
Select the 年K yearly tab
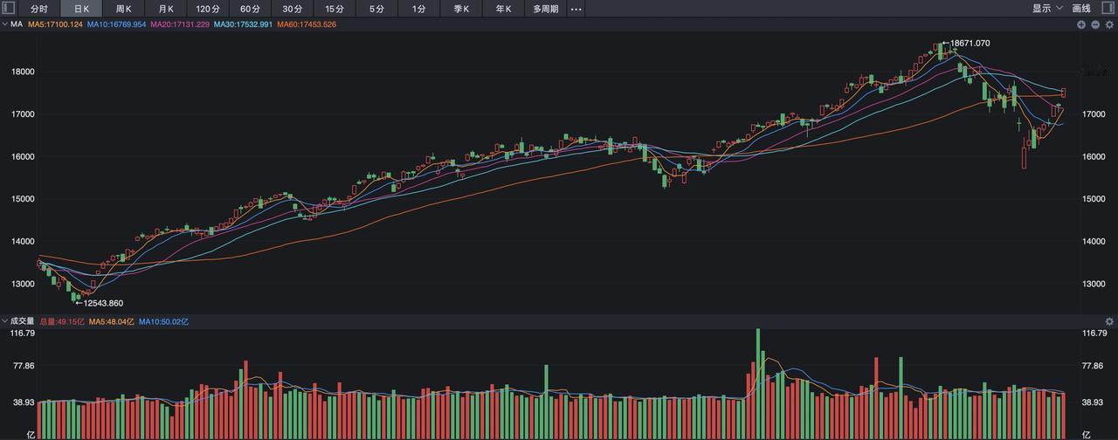(x=503, y=9)
